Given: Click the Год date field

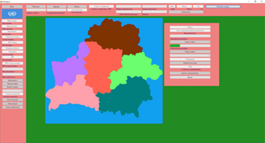Looking at the screenshot, I should pyautogui.click(x=198, y=6).
